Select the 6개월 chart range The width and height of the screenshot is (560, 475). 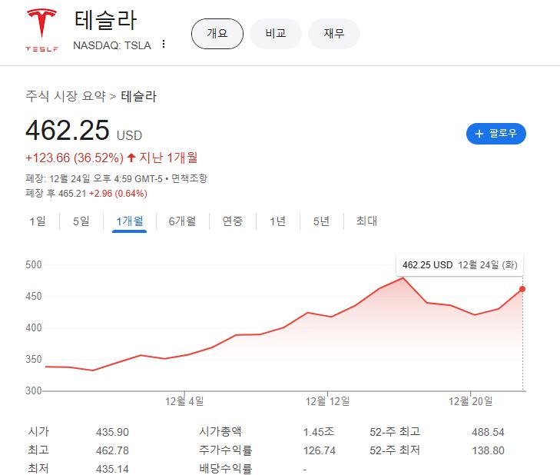[x=182, y=221]
